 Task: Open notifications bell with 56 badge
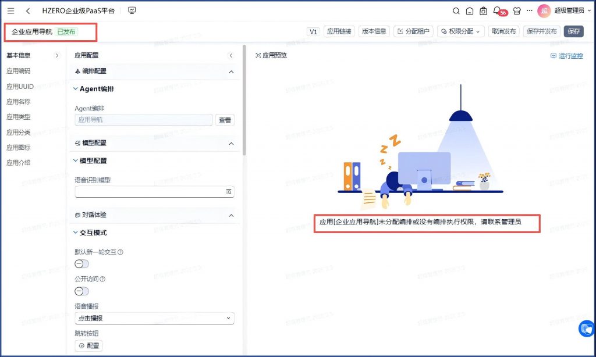[x=496, y=10]
